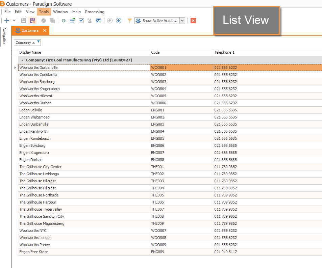Open the Processing menu
Viewport: 322px width, 268px height.
coord(95,11)
